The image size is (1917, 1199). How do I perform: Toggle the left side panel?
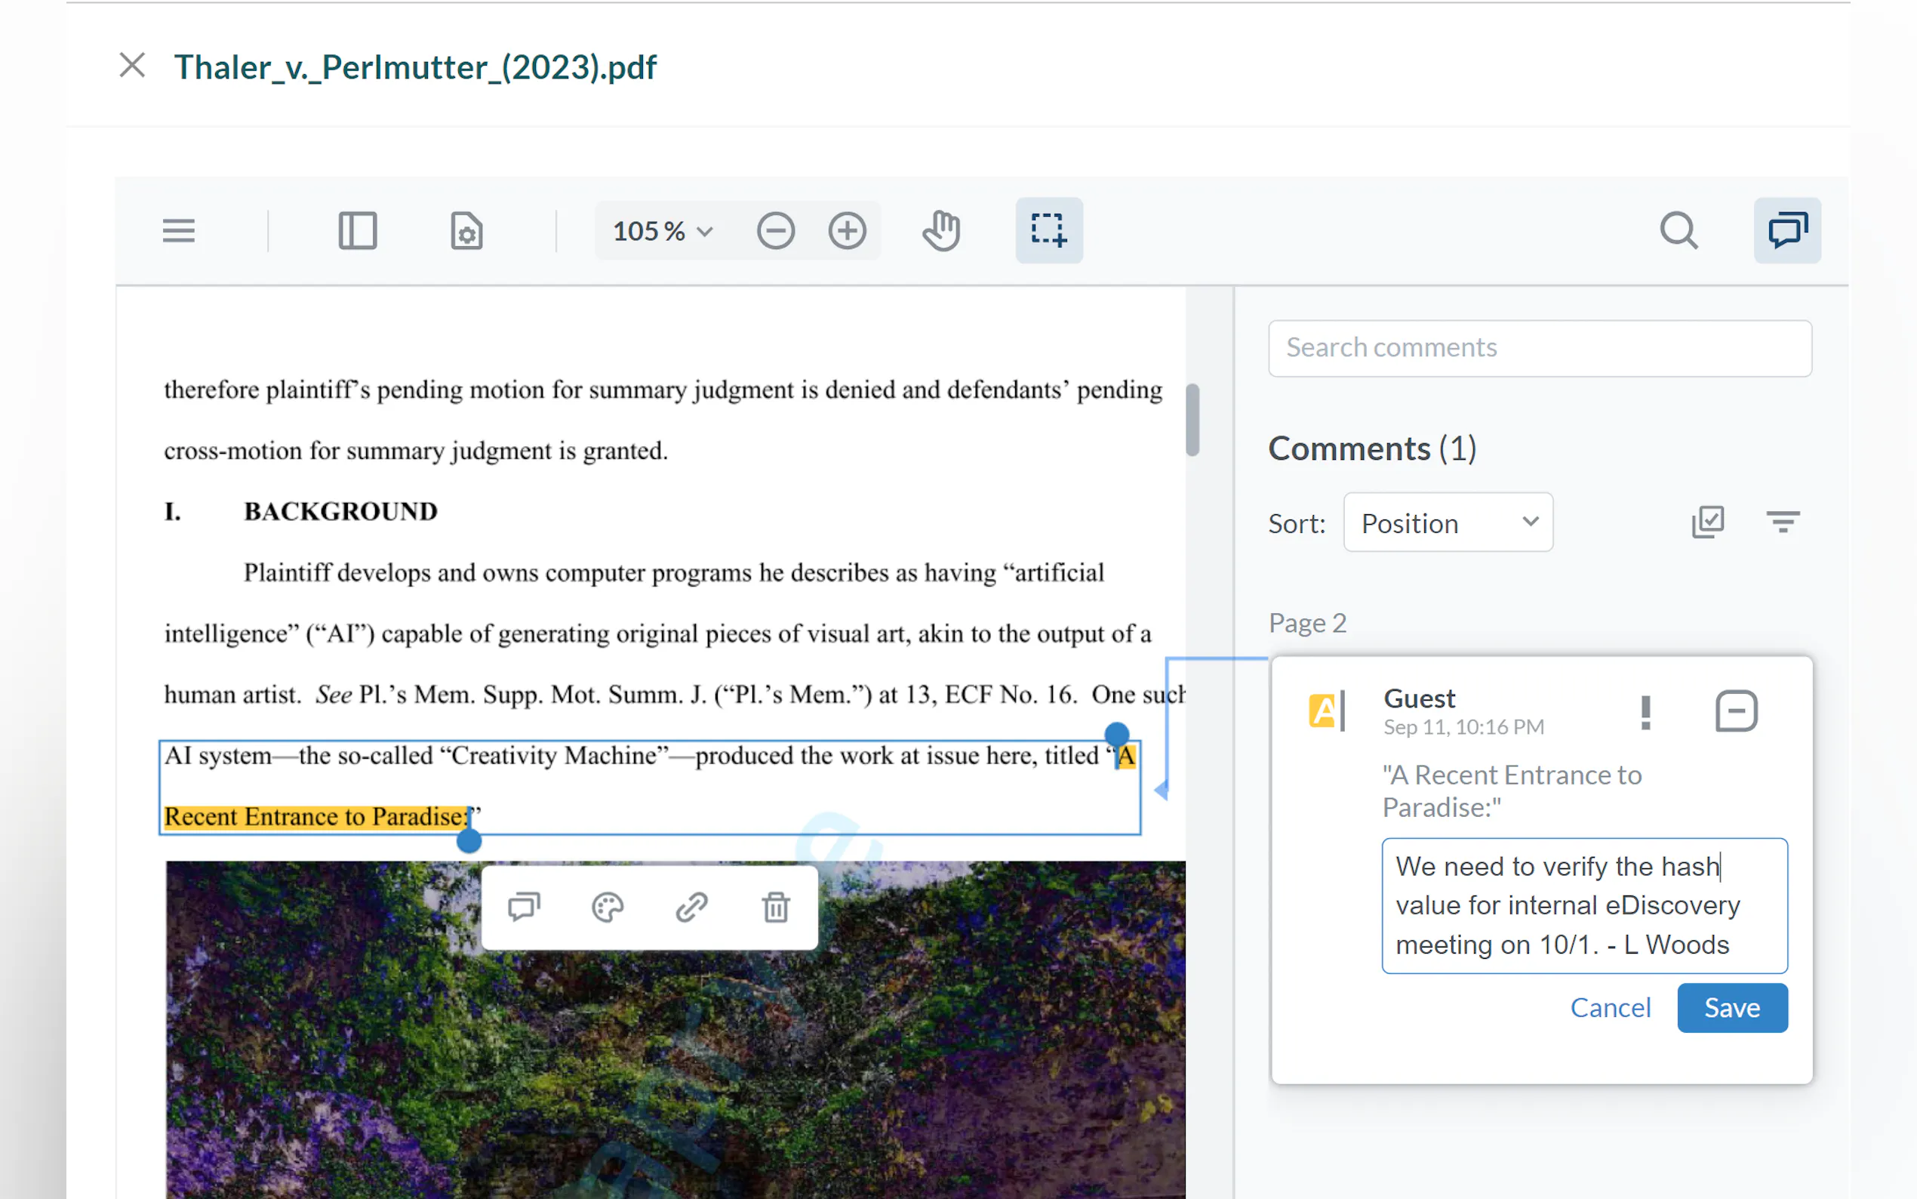(x=358, y=231)
